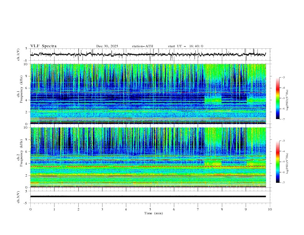Click the ch.1 "Frequency (kHz)" axis label
The height and width of the screenshot is (235, 304).
[21, 88]
